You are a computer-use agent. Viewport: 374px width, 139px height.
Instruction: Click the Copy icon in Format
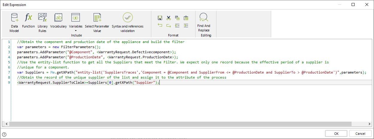pos(177,18)
